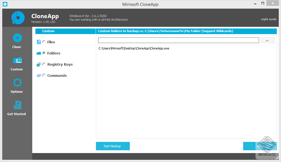Click the Clone label in sidebar

coord(17,47)
